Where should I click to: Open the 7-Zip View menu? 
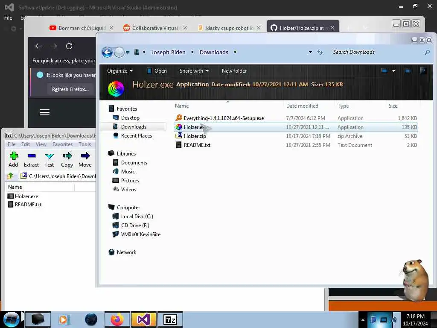(41, 144)
